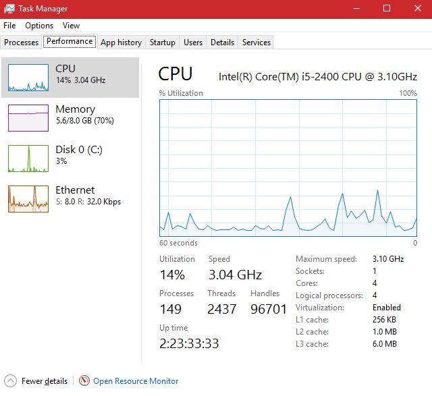
Task: Open the View menu
Action: point(71,26)
